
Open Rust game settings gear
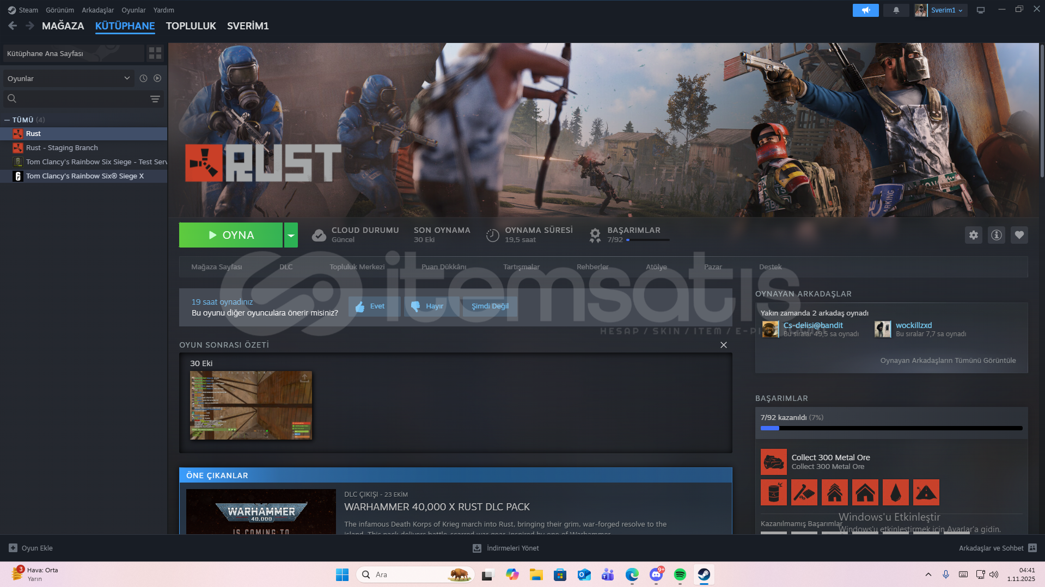coord(974,235)
